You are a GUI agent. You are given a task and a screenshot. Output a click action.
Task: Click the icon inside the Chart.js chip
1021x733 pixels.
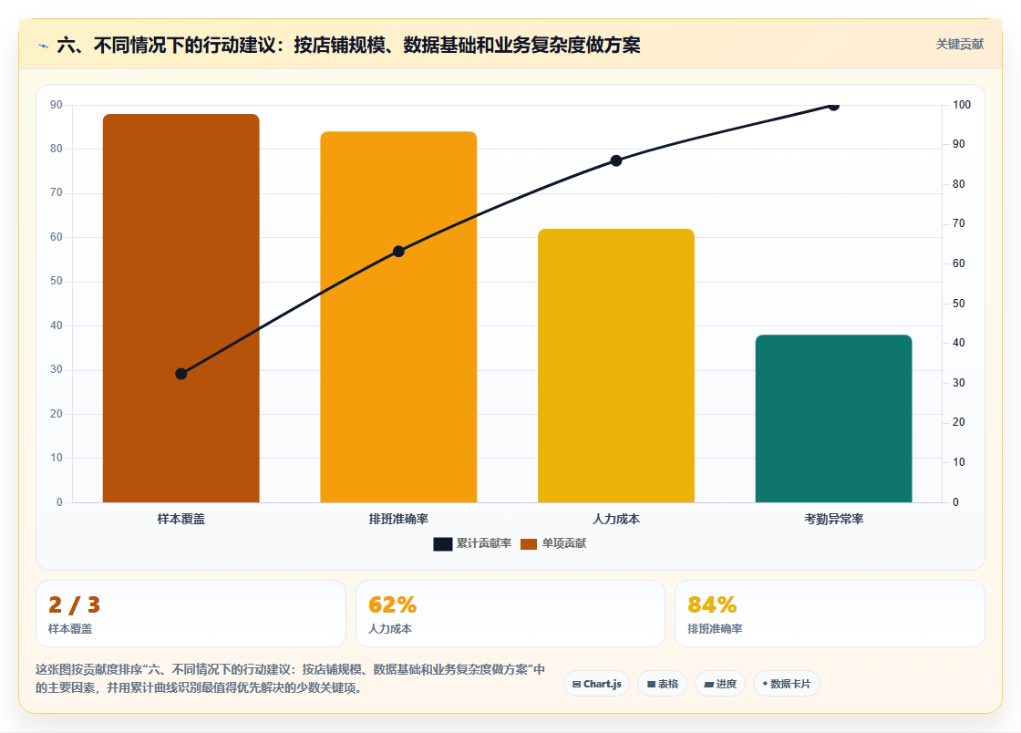click(576, 684)
